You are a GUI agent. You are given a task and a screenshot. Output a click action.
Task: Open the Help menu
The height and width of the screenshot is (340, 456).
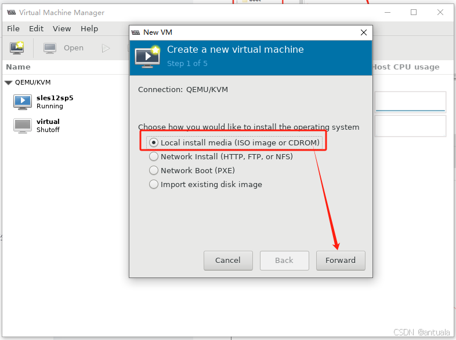pos(89,29)
